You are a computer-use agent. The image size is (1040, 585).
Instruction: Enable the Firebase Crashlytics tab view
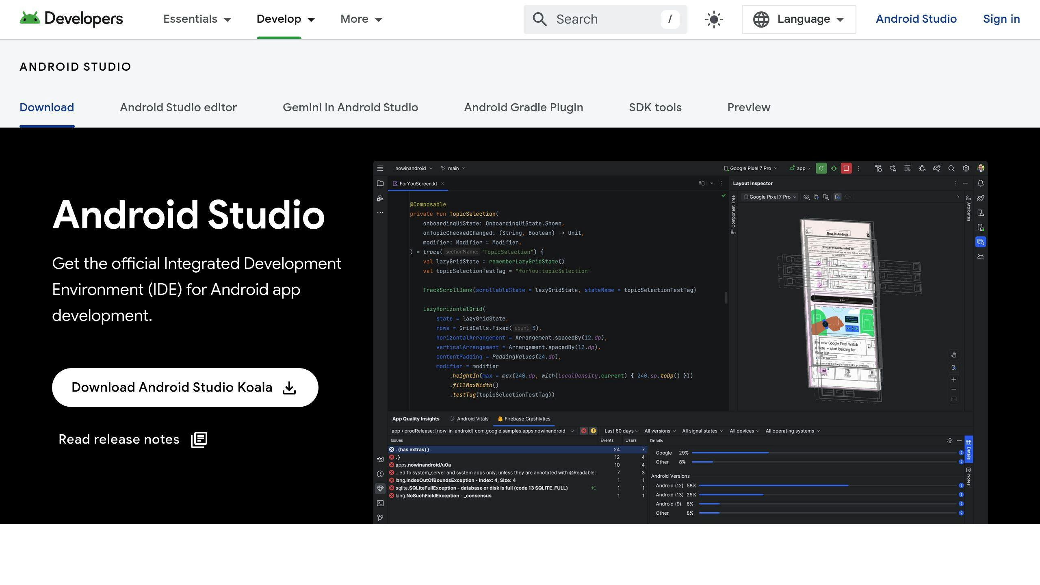[x=526, y=418]
